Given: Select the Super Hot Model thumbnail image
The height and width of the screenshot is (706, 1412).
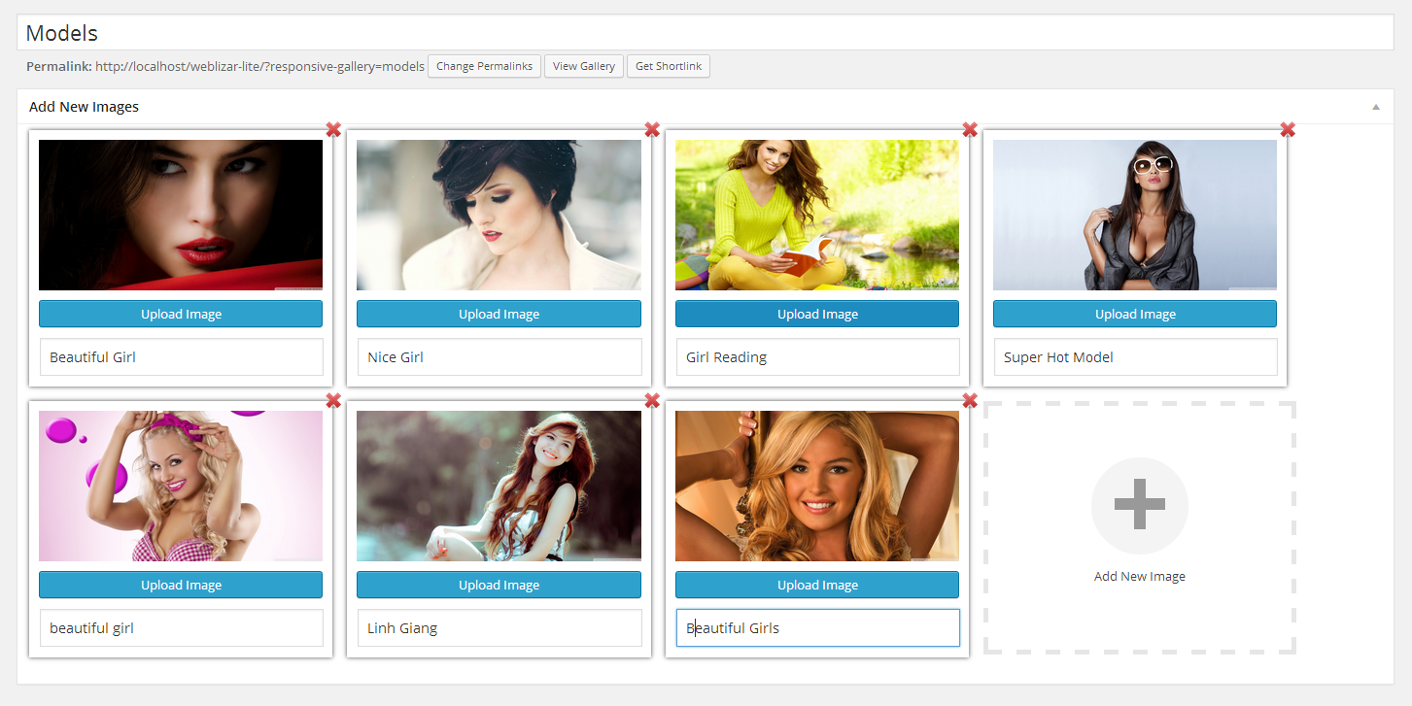Looking at the screenshot, I should [x=1135, y=215].
